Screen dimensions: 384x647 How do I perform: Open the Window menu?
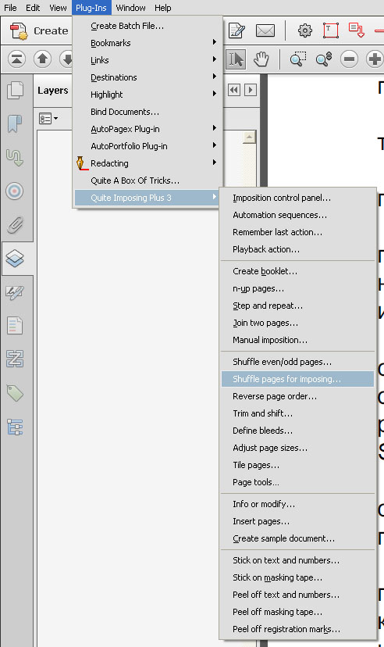pos(130,8)
